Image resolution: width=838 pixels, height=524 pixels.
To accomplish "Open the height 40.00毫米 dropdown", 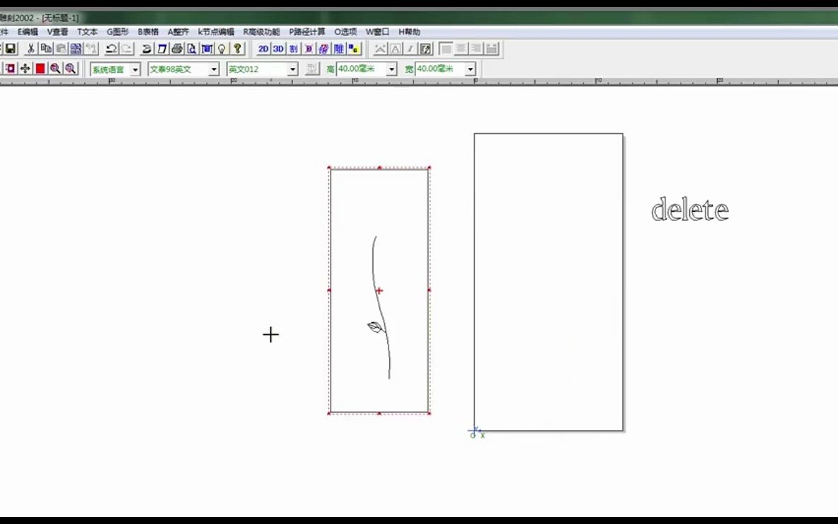I will click(x=391, y=69).
